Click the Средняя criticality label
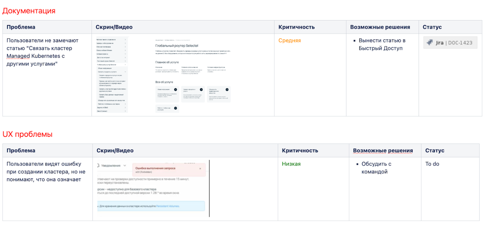The height and width of the screenshot is (226, 490). pos(290,41)
